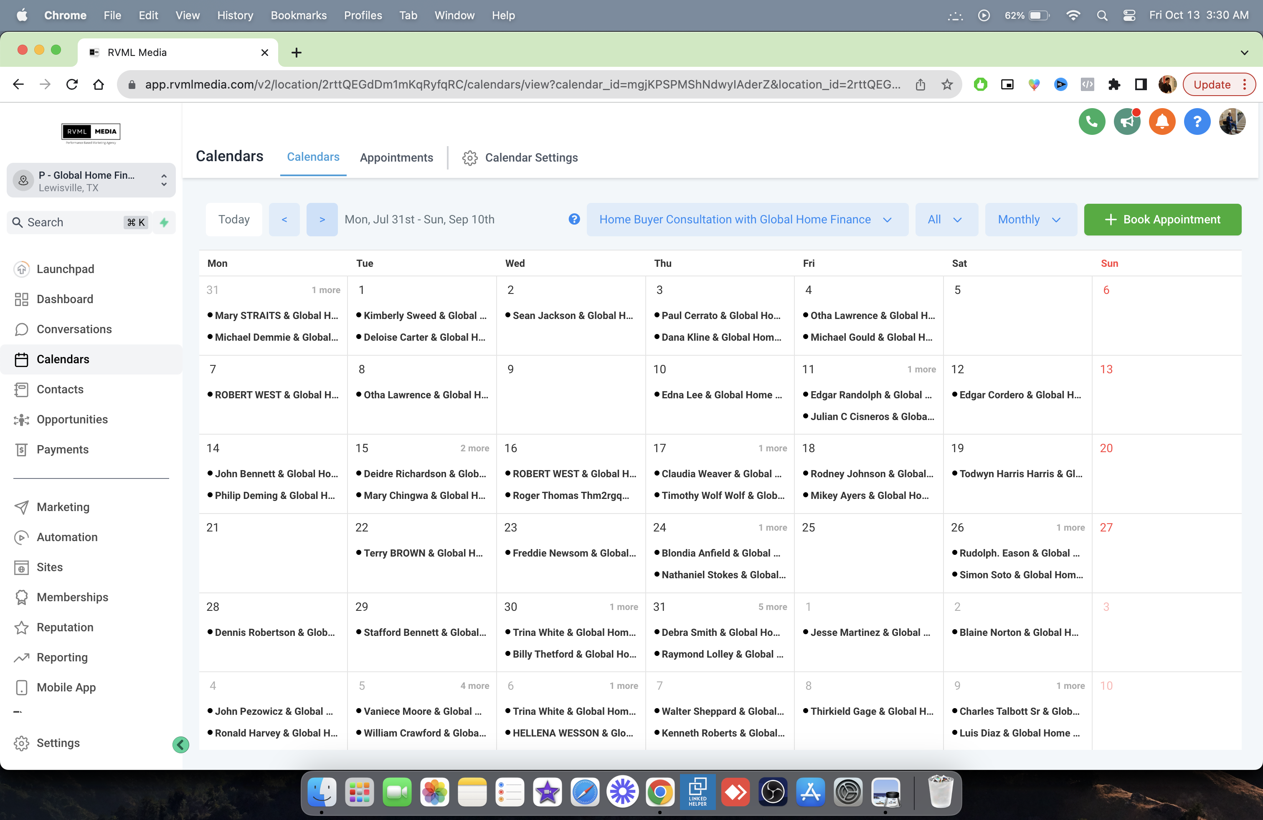Open the Profiles menu in menu bar

point(363,15)
